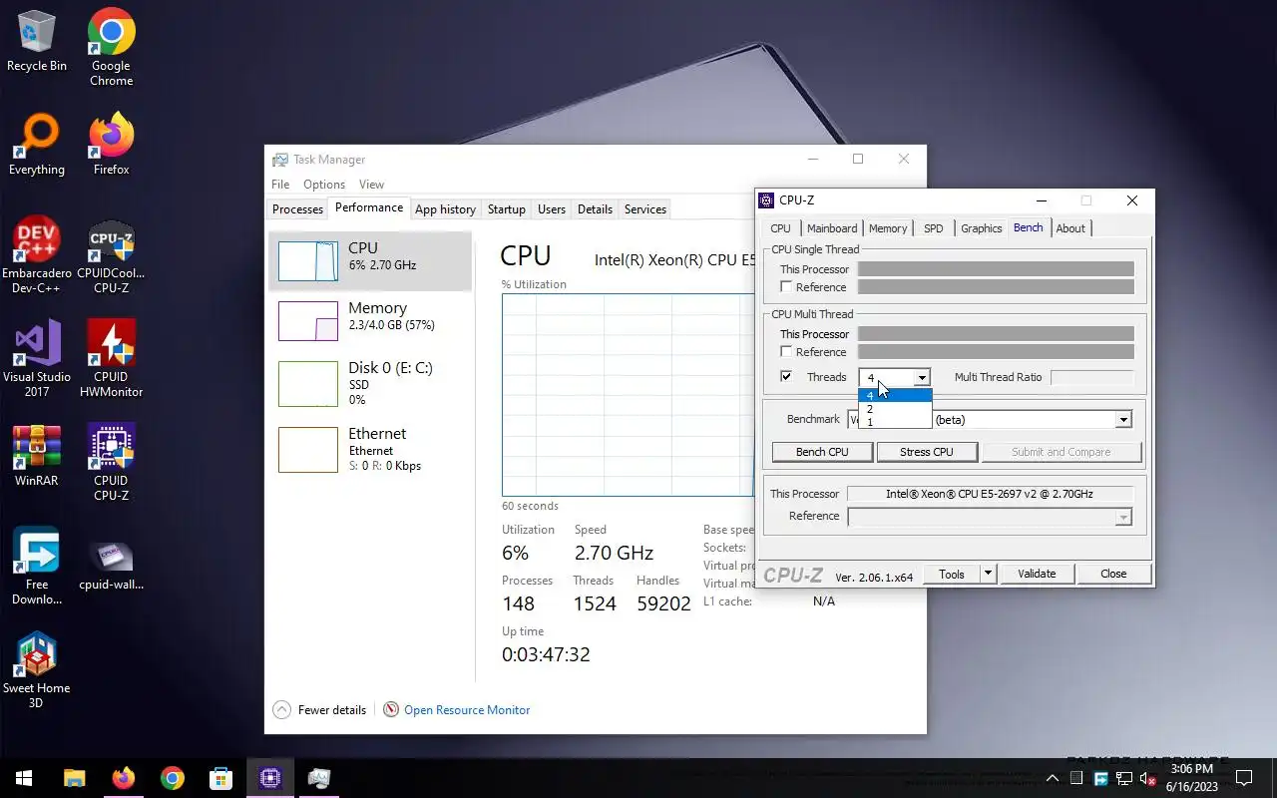Open Embarcadero Dev-C++ desktop icon
The width and height of the screenshot is (1277, 798).
tap(37, 255)
